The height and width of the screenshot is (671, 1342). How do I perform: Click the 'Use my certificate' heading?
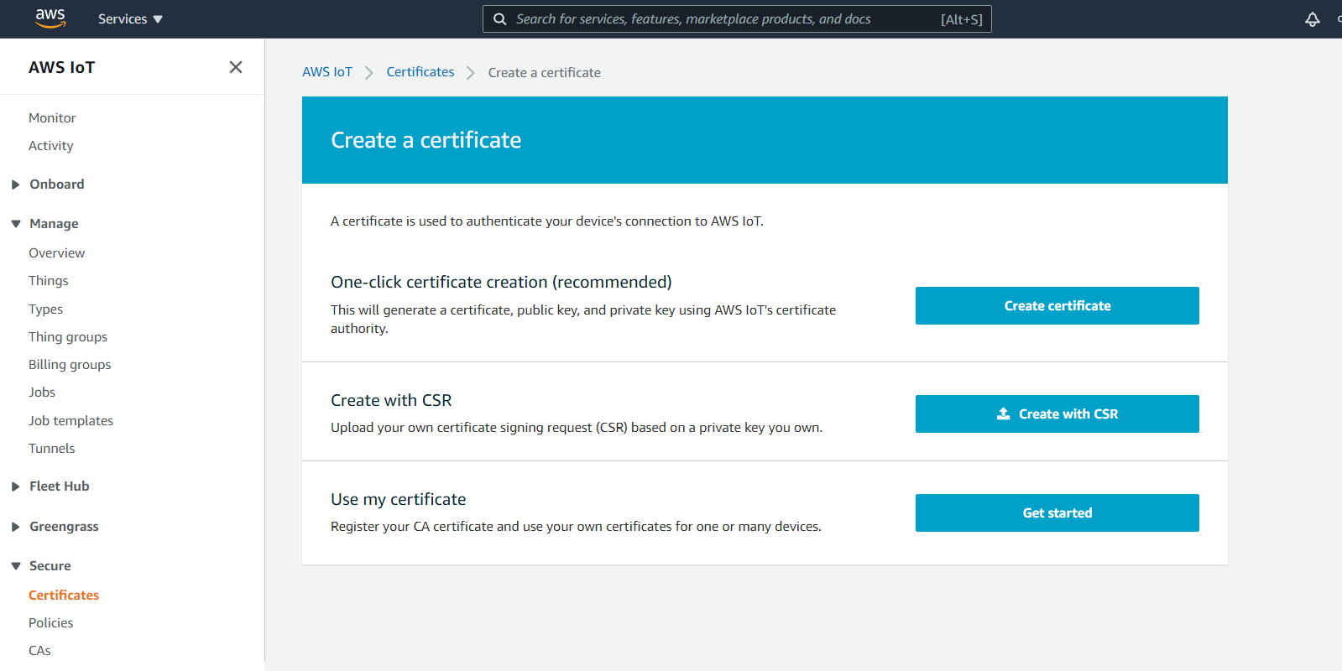pyautogui.click(x=399, y=500)
